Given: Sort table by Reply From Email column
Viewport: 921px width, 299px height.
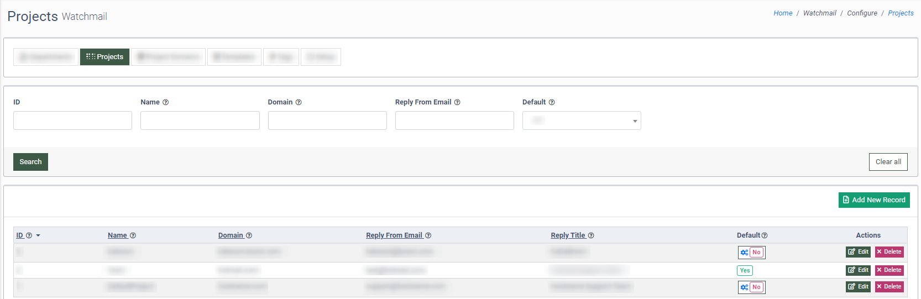Looking at the screenshot, I should pyautogui.click(x=394, y=235).
